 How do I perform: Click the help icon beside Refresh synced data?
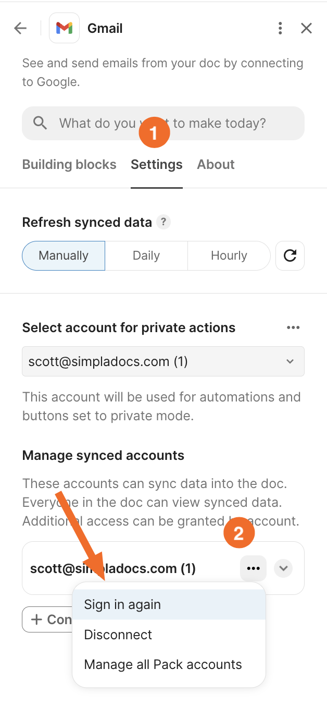[x=164, y=223]
